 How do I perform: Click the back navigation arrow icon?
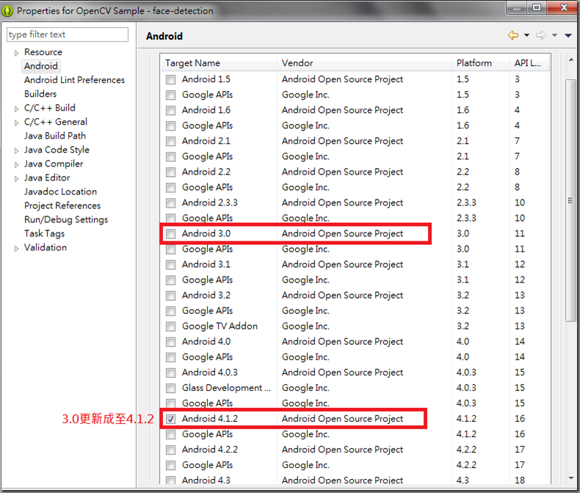(x=513, y=35)
